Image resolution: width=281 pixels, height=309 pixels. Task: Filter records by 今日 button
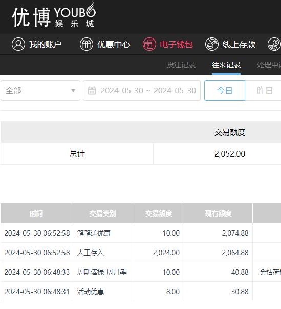[x=225, y=90]
